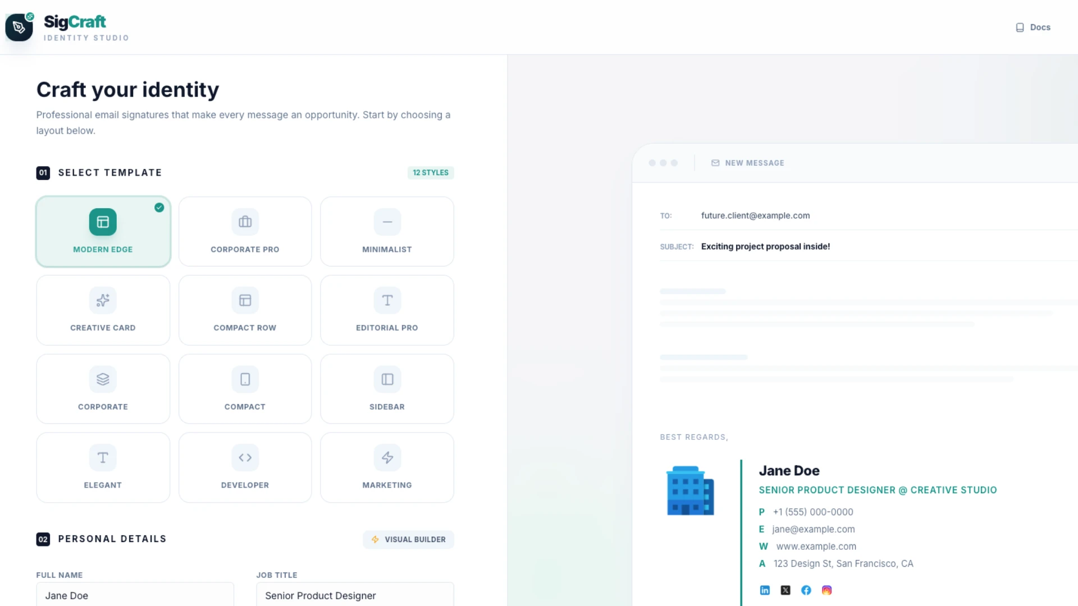Select the Modern Edge template icon
The width and height of the screenshot is (1078, 606).
point(103,222)
